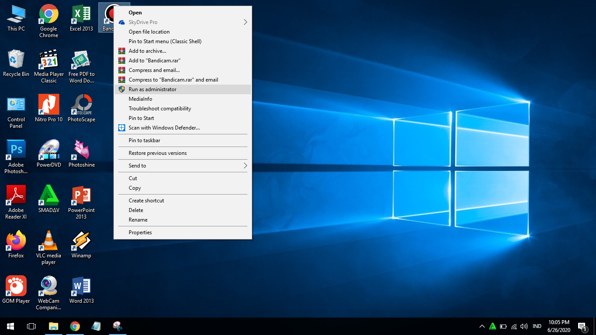
Task: Select the Excel 2013 desktop shortcut
Action: 82,18
